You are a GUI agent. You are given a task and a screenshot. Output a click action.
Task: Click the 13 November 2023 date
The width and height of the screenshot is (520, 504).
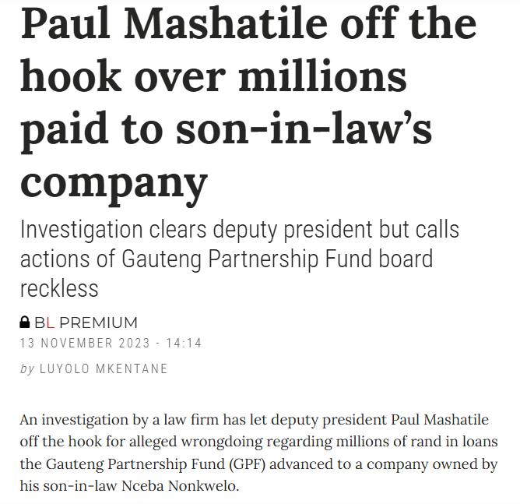pyautogui.click(x=85, y=343)
